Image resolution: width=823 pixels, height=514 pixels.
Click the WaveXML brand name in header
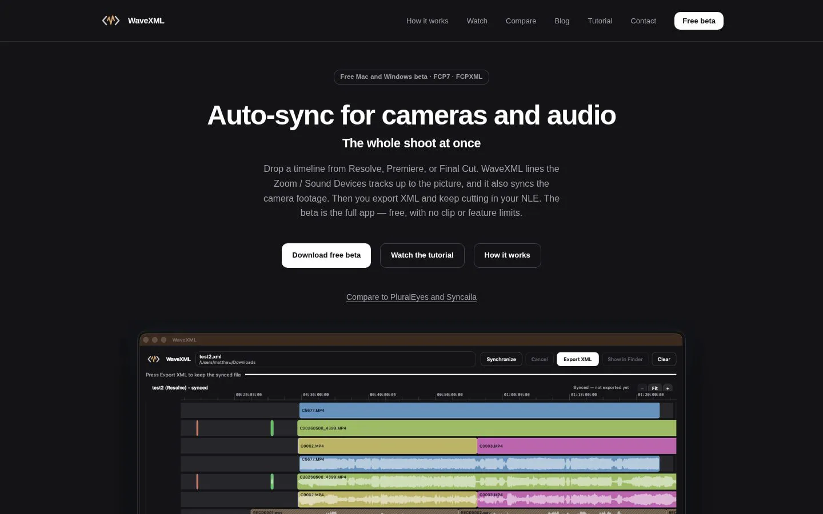(146, 21)
